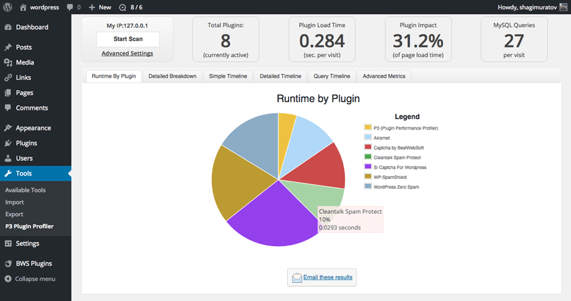Click the Comments sidebar bubble icon

(x=8, y=108)
